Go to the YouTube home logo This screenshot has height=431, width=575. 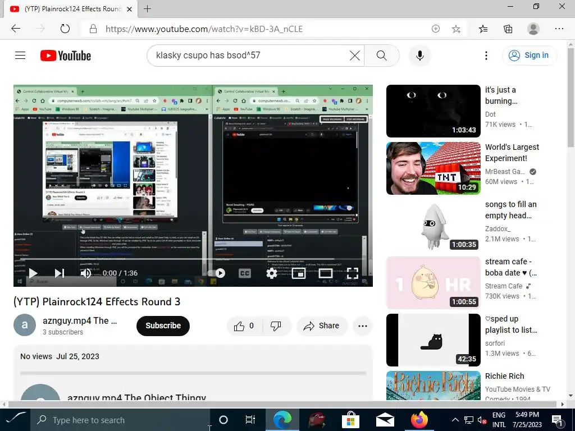click(66, 56)
